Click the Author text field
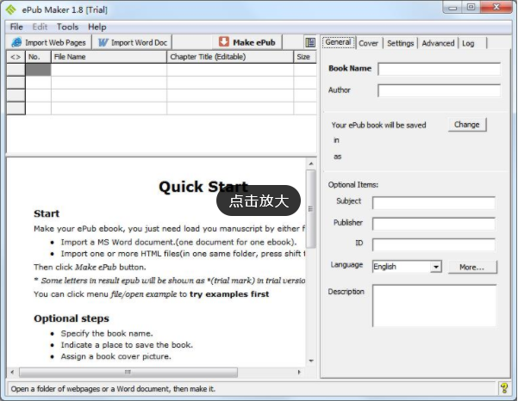 coord(438,90)
